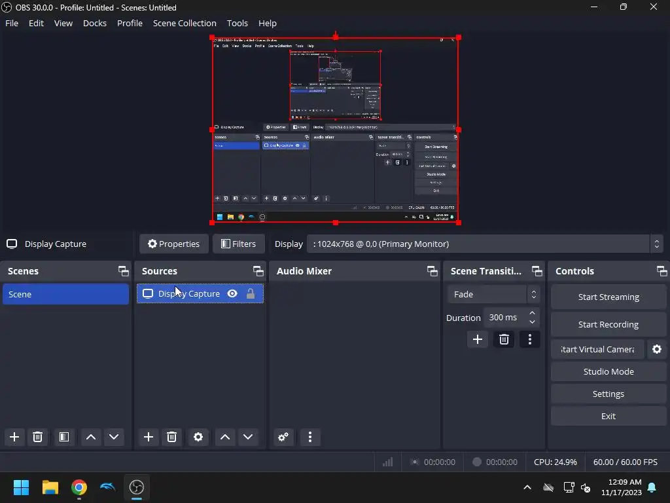This screenshot has width=670, height=503.
Task: Click the preview canvas display capture
Action: [x=336, y=130]
